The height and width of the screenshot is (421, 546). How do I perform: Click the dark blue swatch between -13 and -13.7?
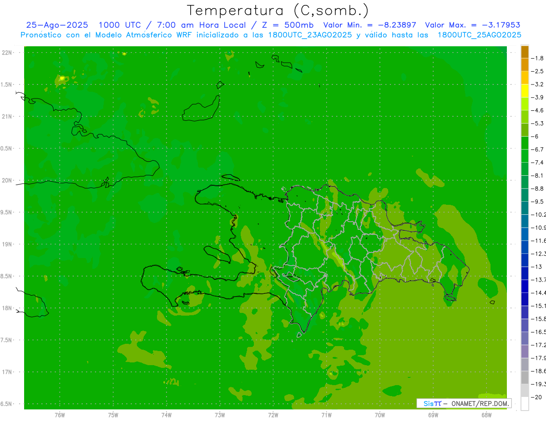pos(525,273)
